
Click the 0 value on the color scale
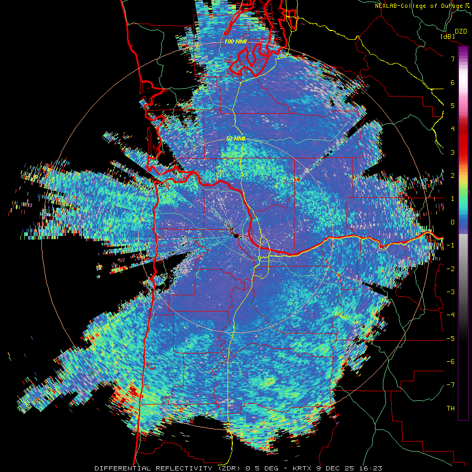click(453, 222)
